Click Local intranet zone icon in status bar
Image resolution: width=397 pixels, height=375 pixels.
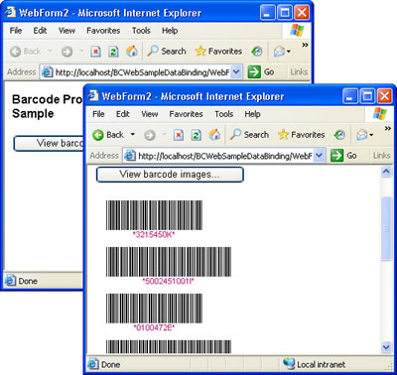coord(289,364)
